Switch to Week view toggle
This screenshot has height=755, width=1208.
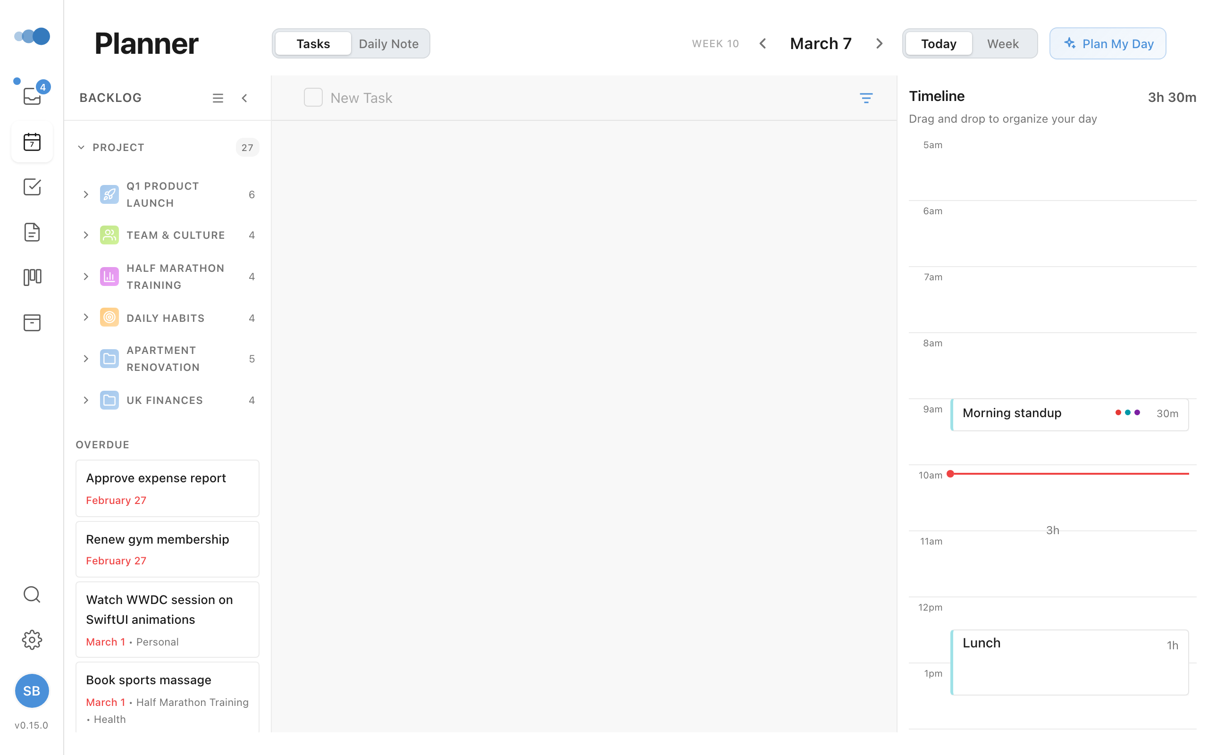point(1002,43)
